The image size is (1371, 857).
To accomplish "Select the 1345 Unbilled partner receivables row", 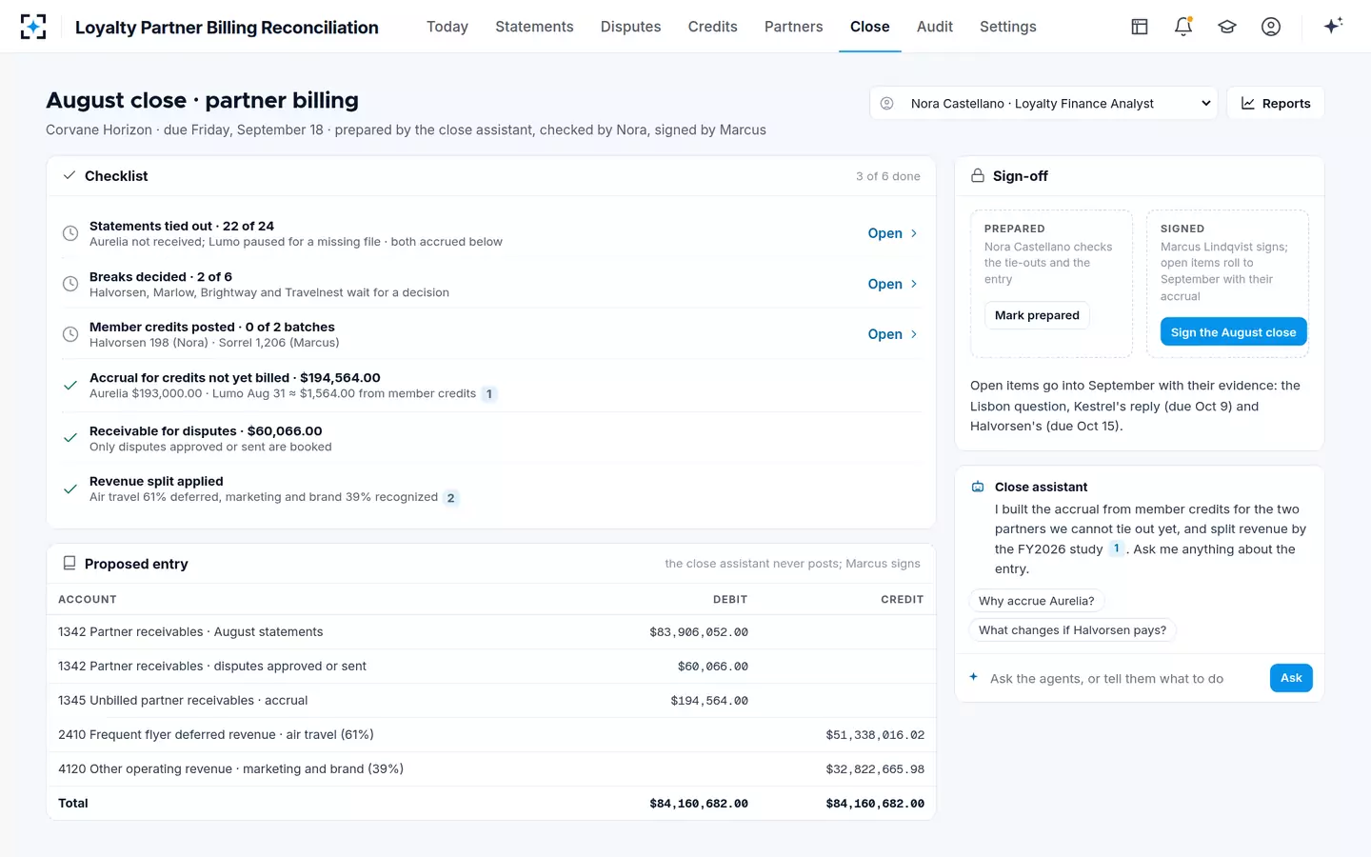I will click(x=491, y=701).
